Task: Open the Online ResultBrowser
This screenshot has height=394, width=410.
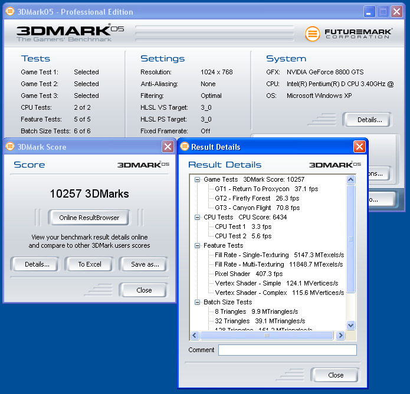Action: coord(89,218)
